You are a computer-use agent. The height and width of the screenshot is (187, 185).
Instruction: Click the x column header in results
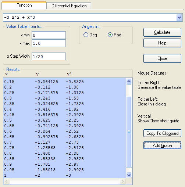coord(7,74)
